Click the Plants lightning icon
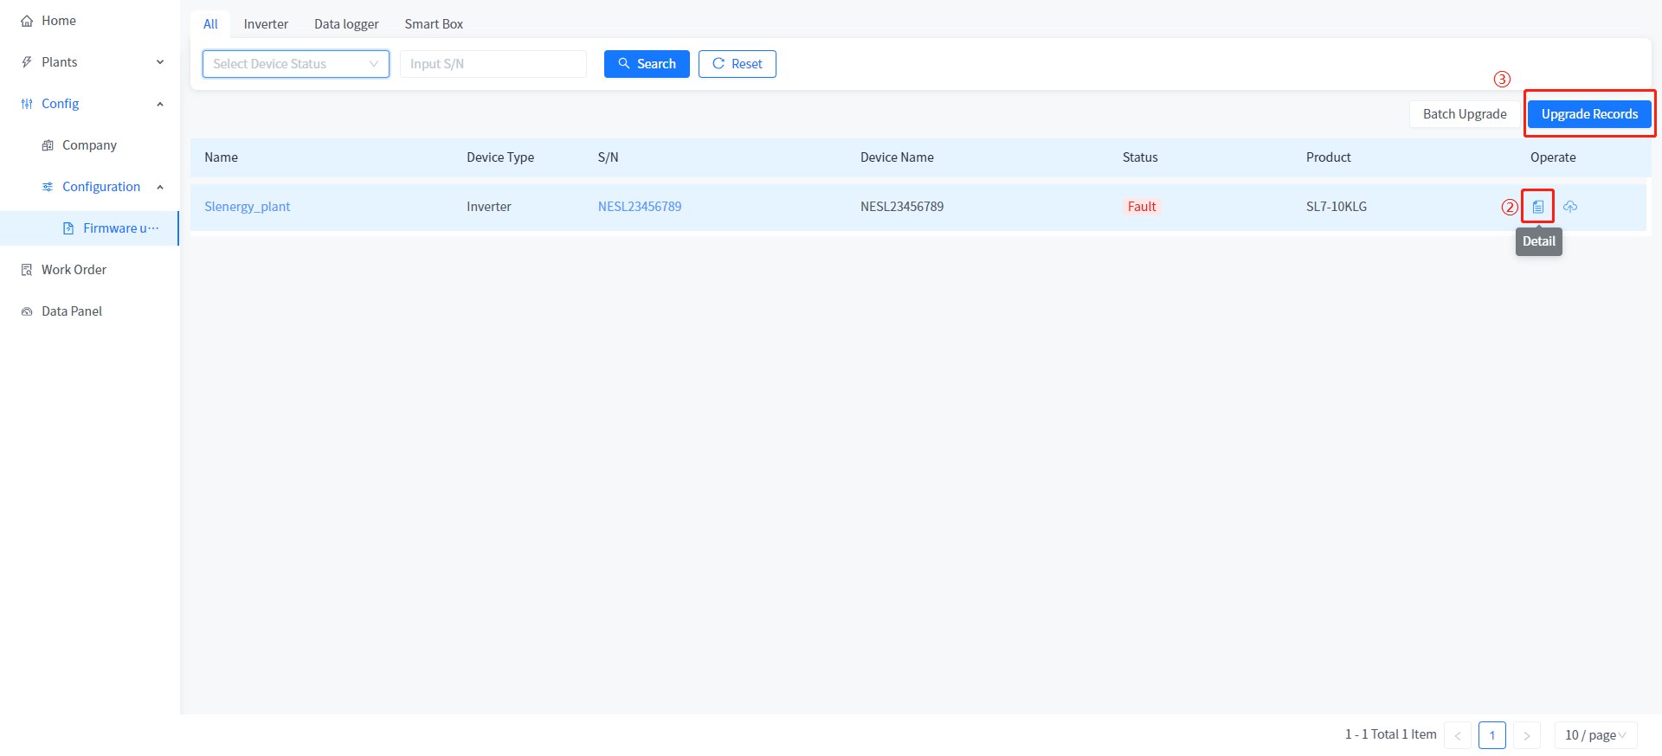The width and height of the screenshot is (1662, 756). [27, 62]
